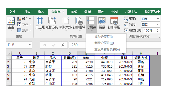
Task: Click cell containing 牛油果
Action: [53, 84]
